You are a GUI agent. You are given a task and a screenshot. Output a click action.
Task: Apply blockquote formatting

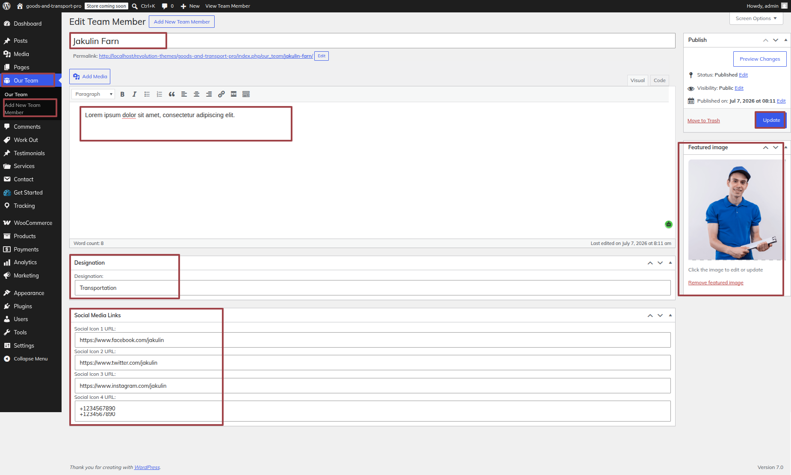pyautogui.click(x=171, y=94)
